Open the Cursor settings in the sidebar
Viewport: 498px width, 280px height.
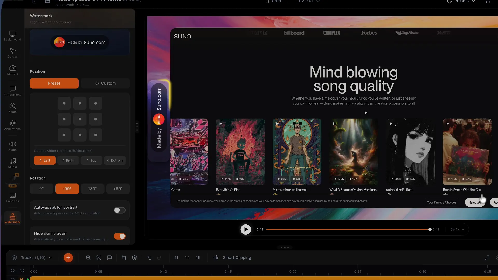[x=12, y=53]
